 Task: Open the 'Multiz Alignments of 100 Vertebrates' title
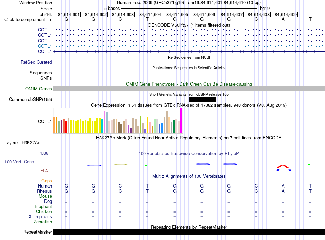[x=189, y=176]
